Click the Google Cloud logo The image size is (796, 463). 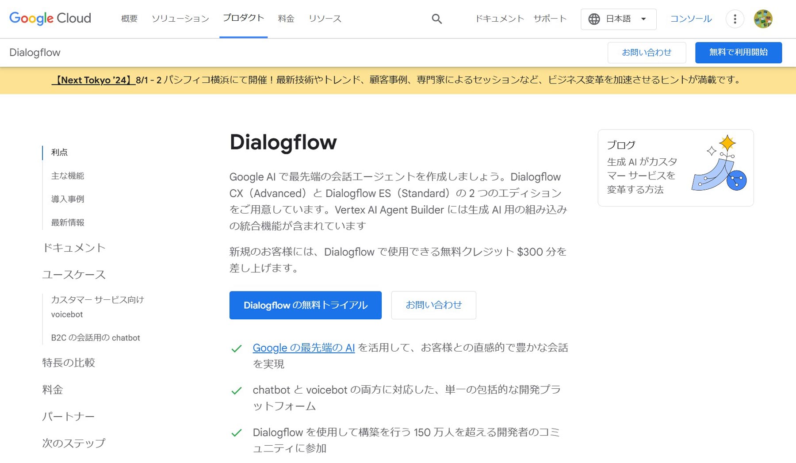[x=50, y=18]
